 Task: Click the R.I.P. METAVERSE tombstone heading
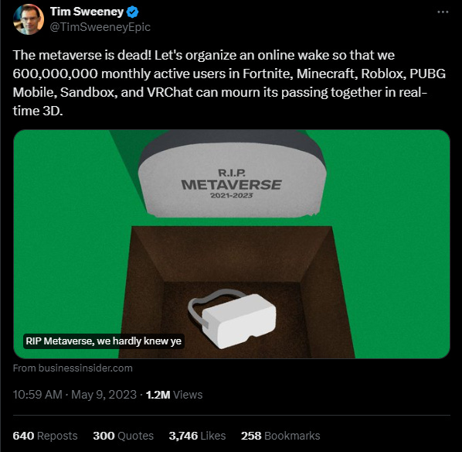(232, 180)
